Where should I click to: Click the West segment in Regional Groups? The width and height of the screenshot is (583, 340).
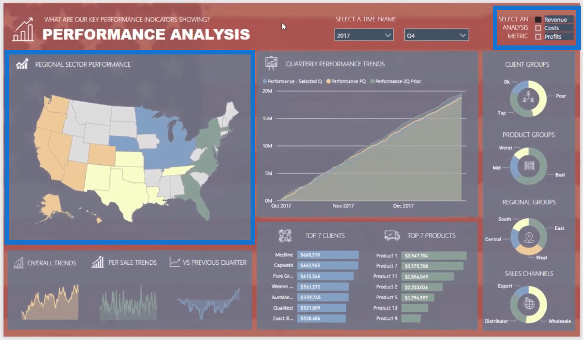click(x=528, y=250)
